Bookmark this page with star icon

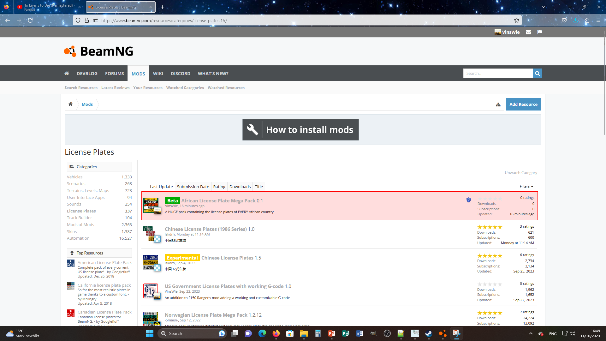coord(516,21)
